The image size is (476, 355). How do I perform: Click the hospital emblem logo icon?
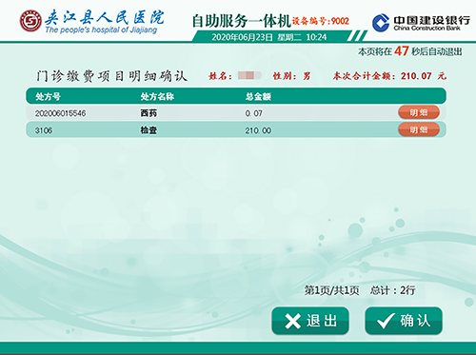(x=30, y=21)
